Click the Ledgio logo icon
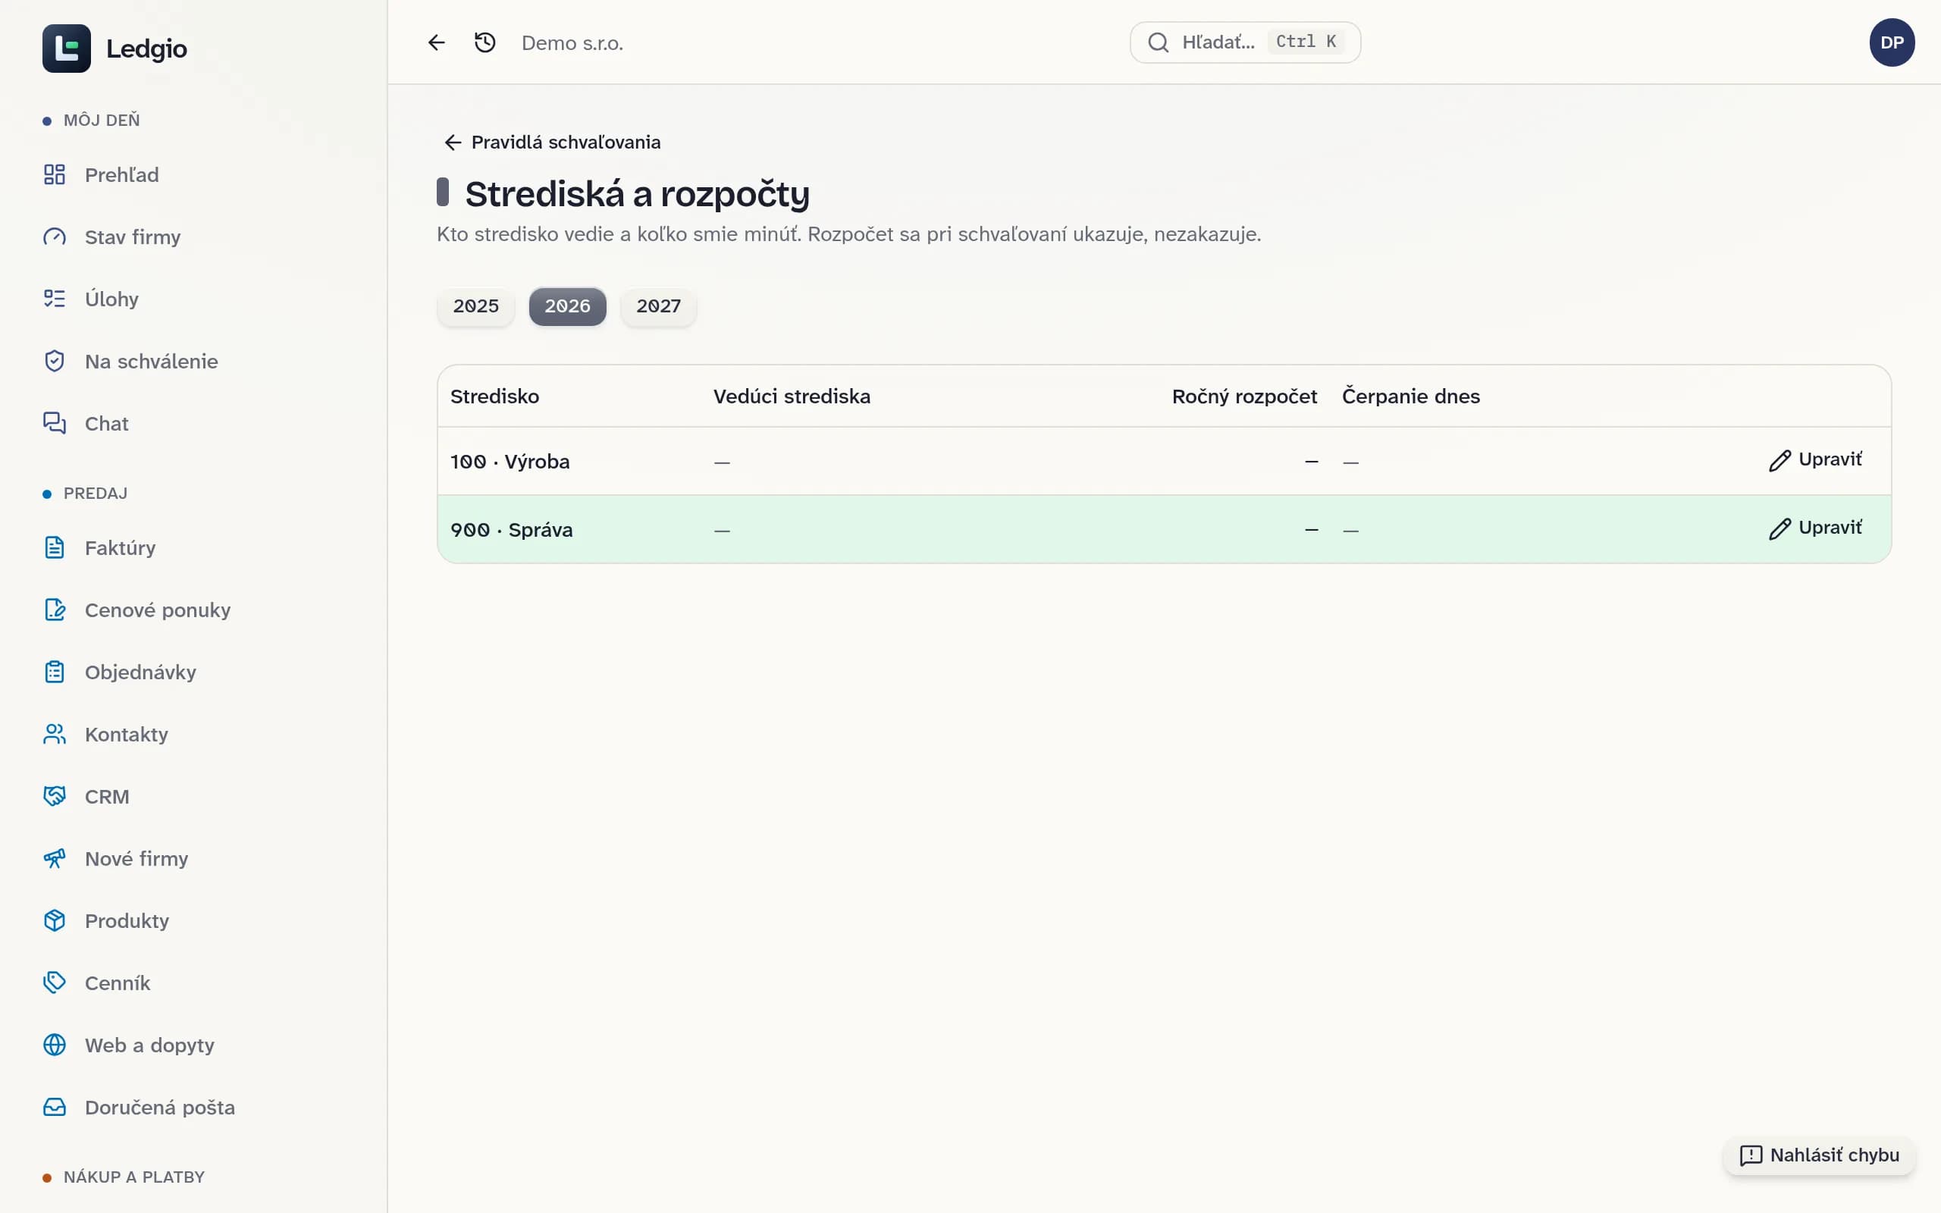 [x=67, y=48]
